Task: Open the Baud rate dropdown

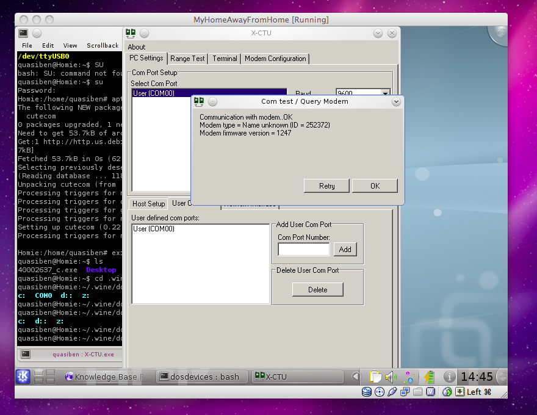Action: tap(386, 93)
